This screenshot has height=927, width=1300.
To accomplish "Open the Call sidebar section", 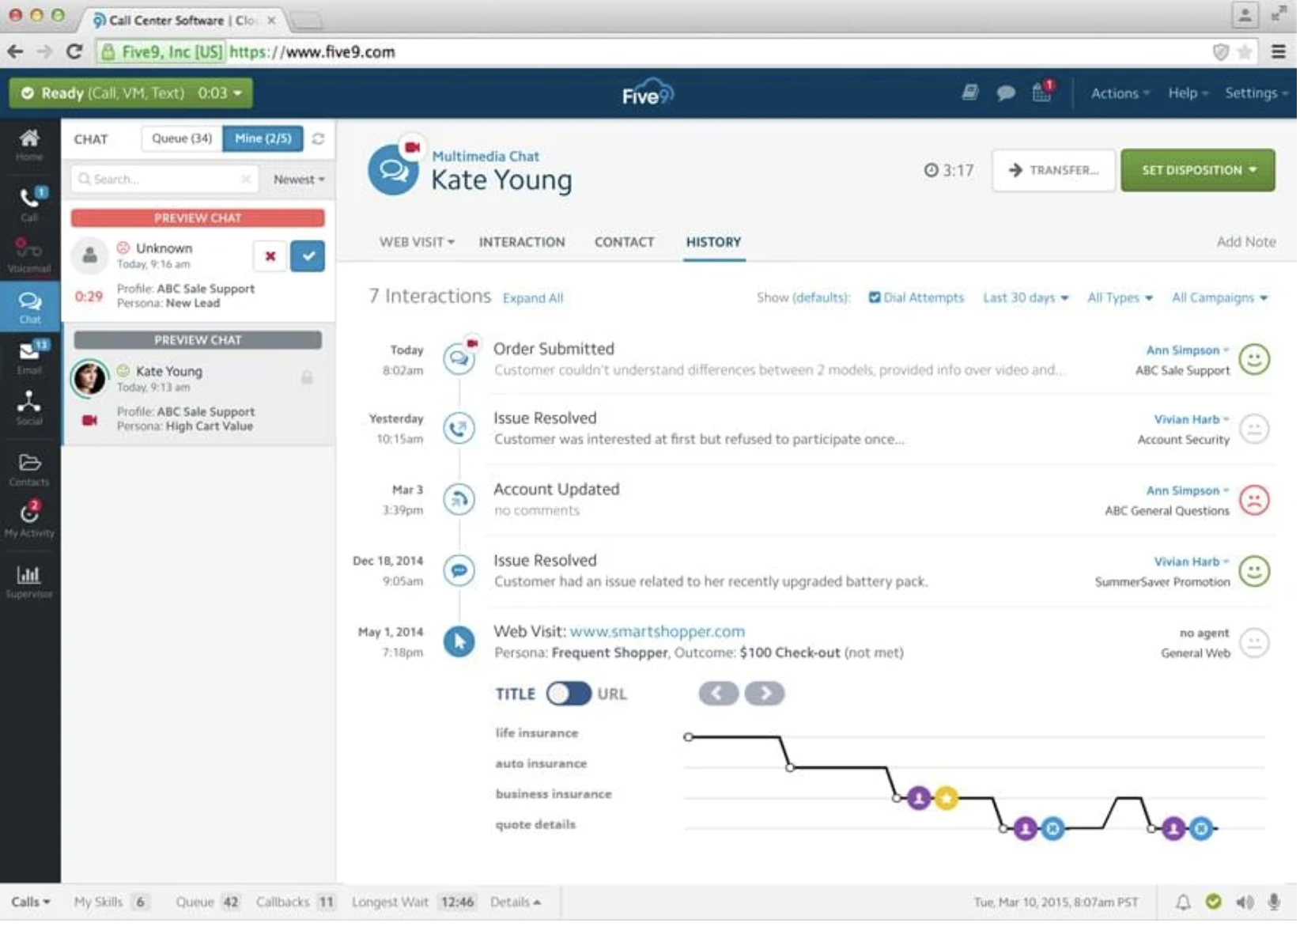I will tap(29, 204).
